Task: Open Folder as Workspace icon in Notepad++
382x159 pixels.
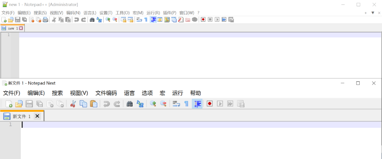Action: 187,20
